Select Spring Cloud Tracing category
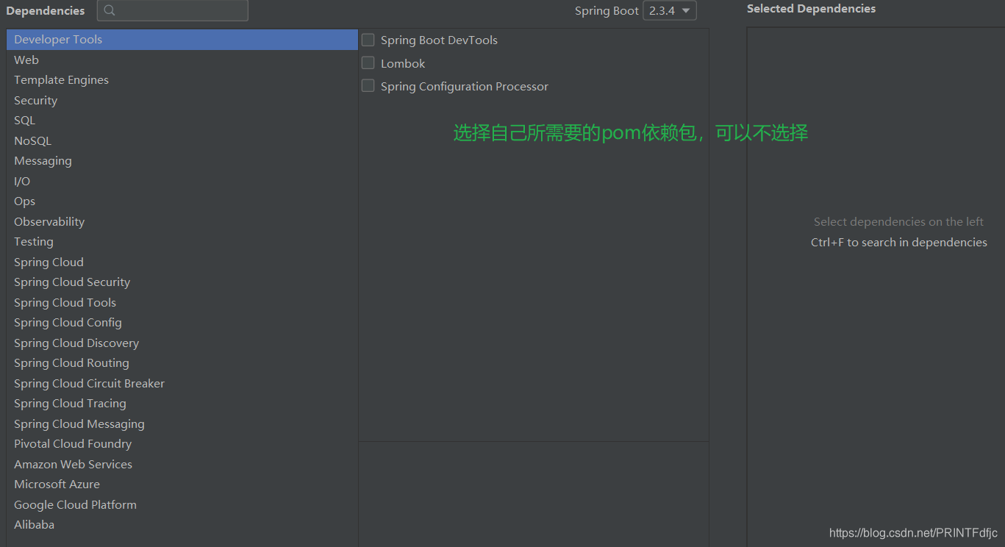The image size is (1005, 547). pos(182,404)
